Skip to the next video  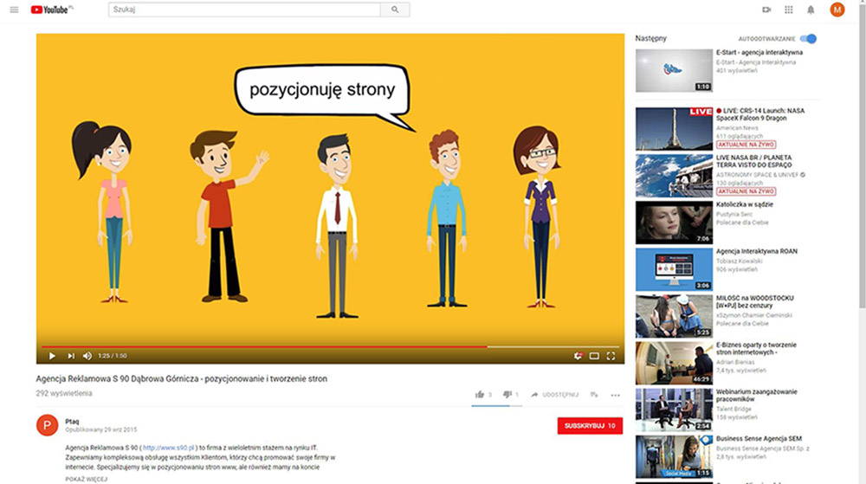(x=71, y=356)
